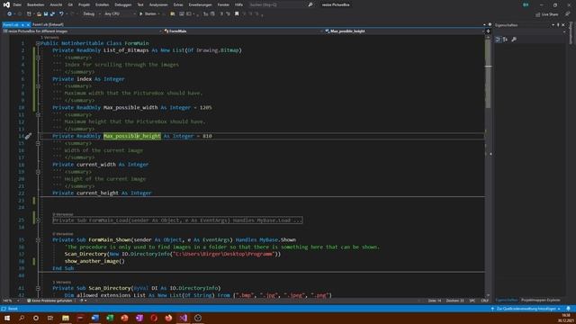Click Zur Quellcodeverwaltung hinzufügen in status bar
The height and width of the screenshot is (324, 576).
(526, 309)
